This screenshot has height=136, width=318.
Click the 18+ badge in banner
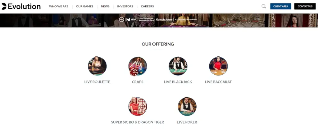coord(121,19)
